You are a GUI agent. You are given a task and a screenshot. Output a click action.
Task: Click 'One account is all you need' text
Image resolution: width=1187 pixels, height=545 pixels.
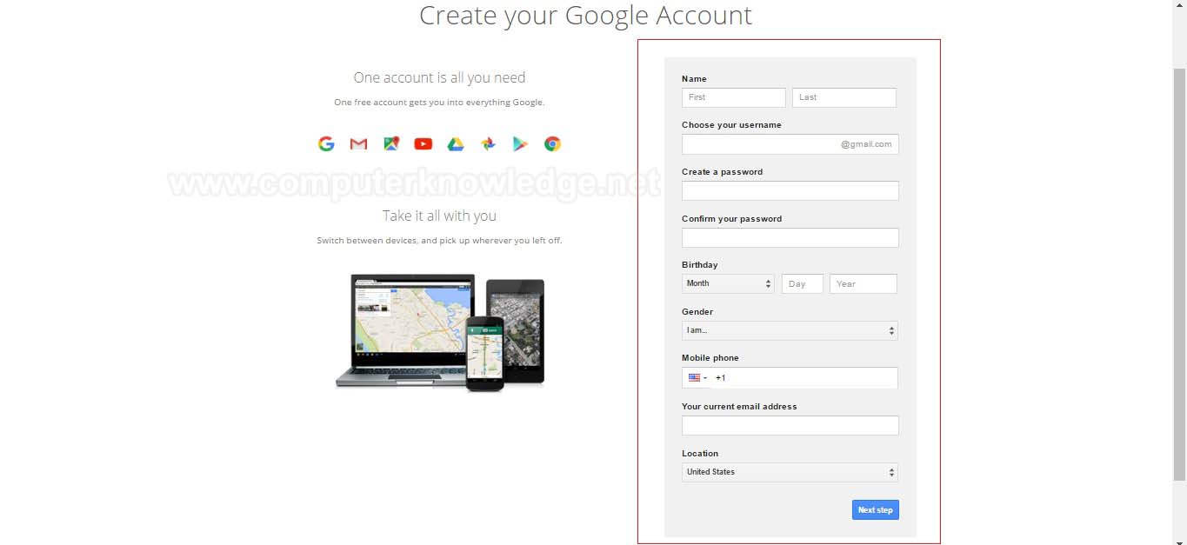tap(439, 77)
